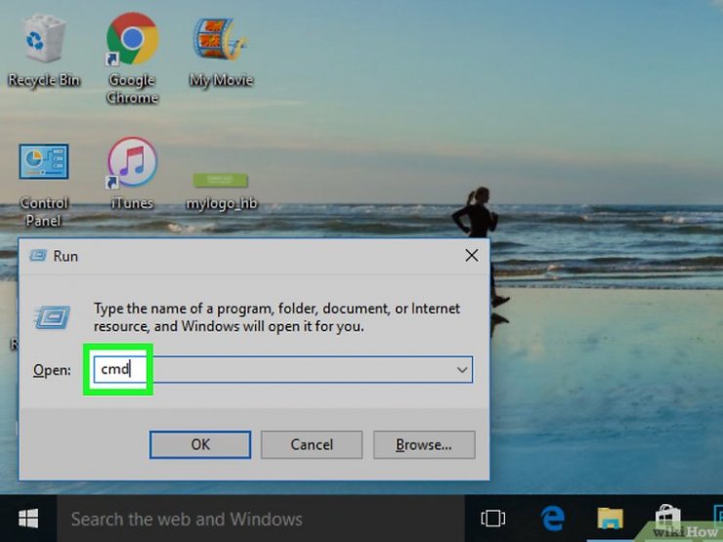Open the Store icon in the taskbar
The image size is (723, 542).
[667, 518]
